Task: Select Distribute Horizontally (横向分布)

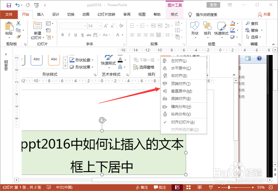Action: click(184, 107)
